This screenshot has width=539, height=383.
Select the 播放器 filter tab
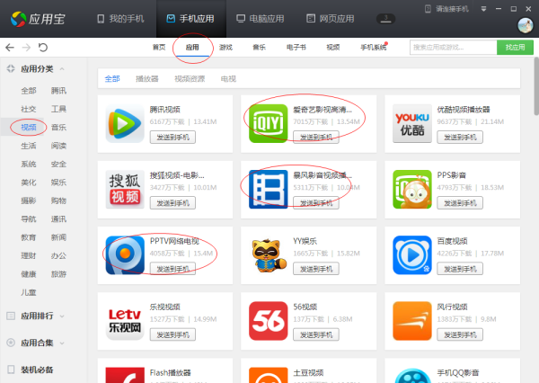[x=147, y=79]
